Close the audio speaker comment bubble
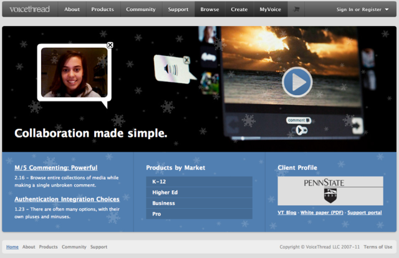 [186, 60]
